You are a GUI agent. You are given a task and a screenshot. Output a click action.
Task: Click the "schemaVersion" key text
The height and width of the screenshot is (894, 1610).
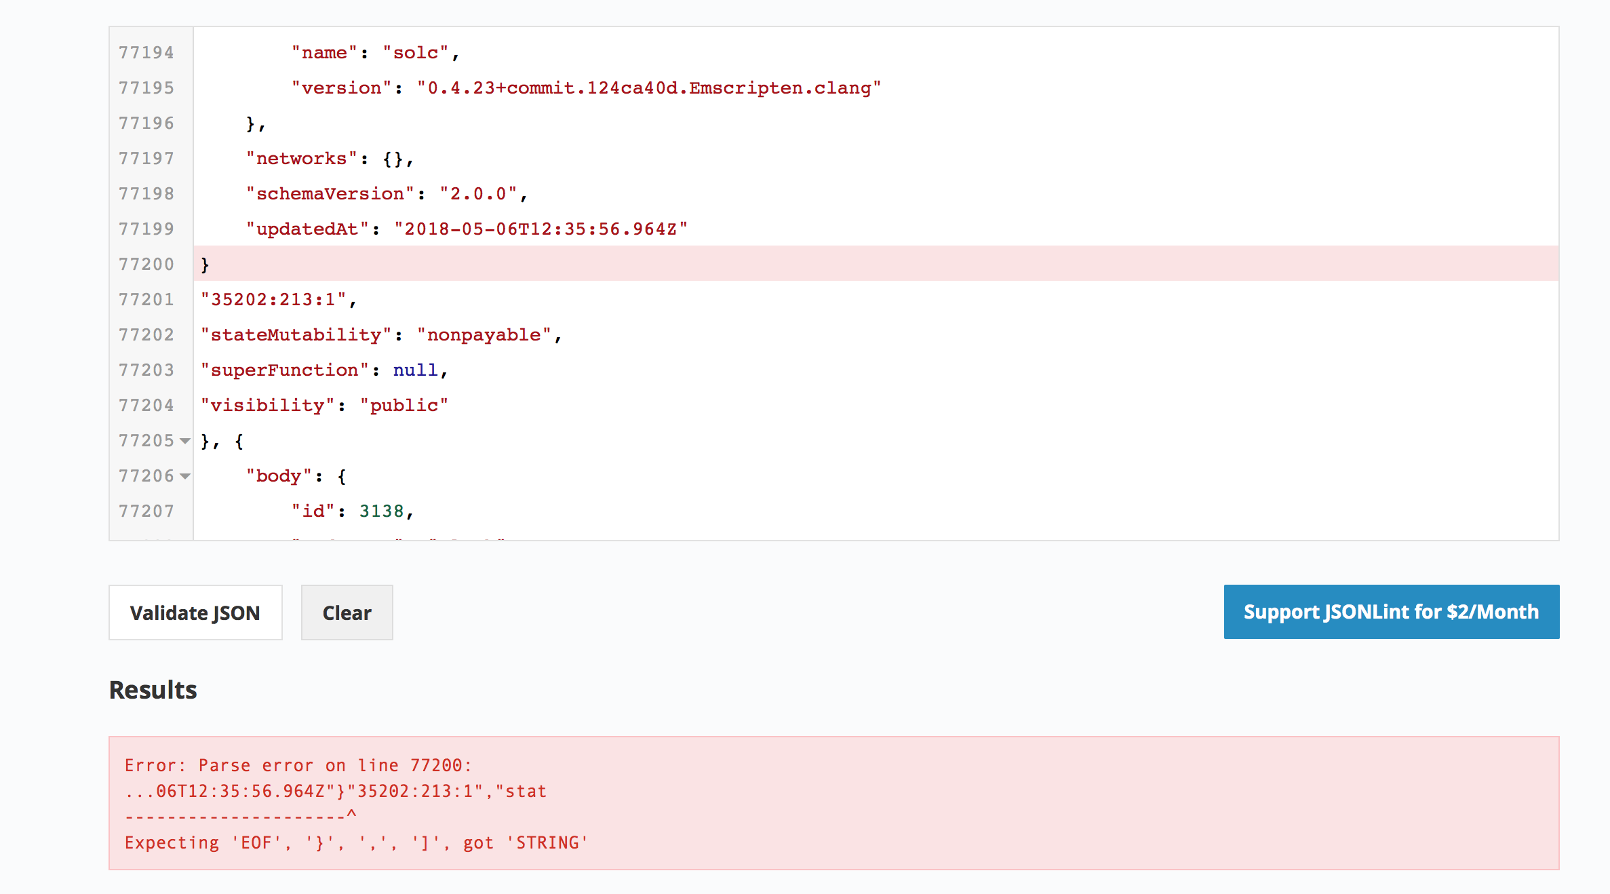click(x=330, y=193)
